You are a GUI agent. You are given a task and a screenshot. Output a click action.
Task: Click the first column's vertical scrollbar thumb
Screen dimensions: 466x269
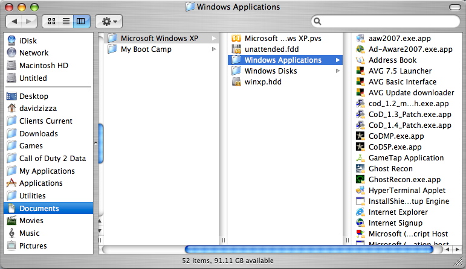coord(101,144)
